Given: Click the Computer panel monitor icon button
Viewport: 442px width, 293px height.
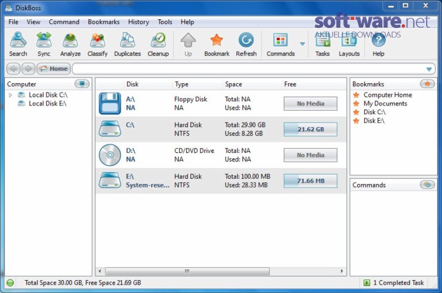Looking at the screenshot, I should [x=82, y=84].
